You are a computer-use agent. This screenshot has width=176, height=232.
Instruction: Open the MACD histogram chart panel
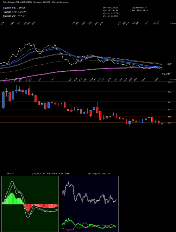(x=30, y=204)
